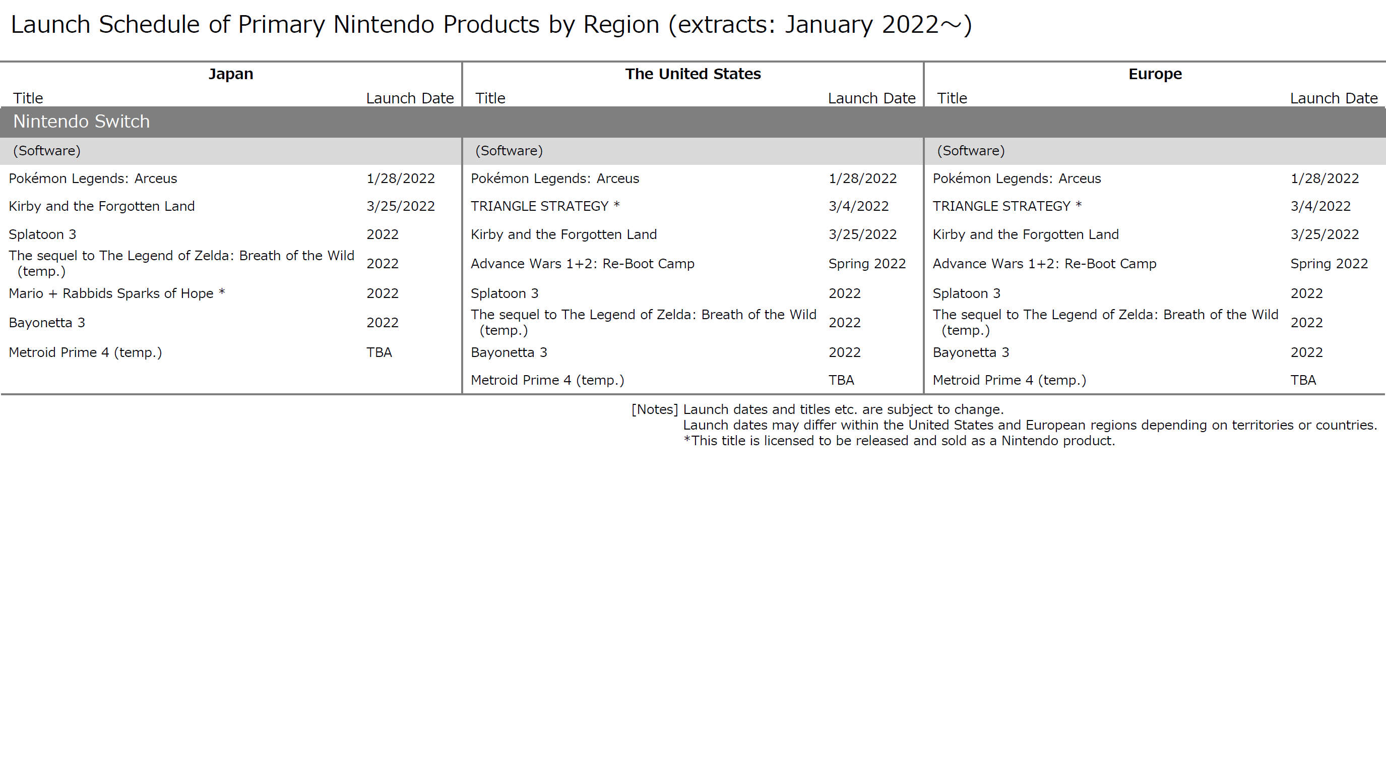Screen dimensions: 1386x780
Task: Click The United States column header
Action: (x=692, y=74)
